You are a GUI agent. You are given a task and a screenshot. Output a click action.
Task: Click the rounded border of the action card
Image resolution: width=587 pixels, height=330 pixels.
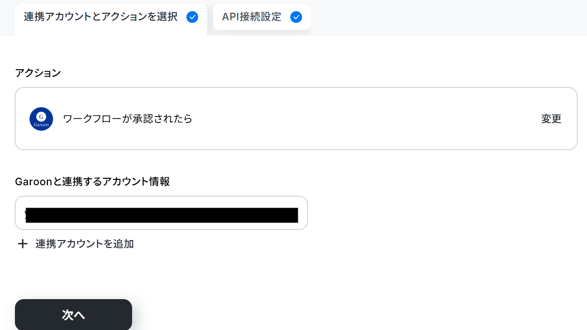pyautogui.click(x=296, y=88)
